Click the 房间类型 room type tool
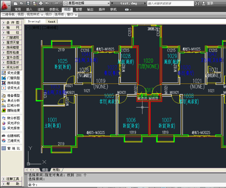226x188 pixels. point(13,83)
